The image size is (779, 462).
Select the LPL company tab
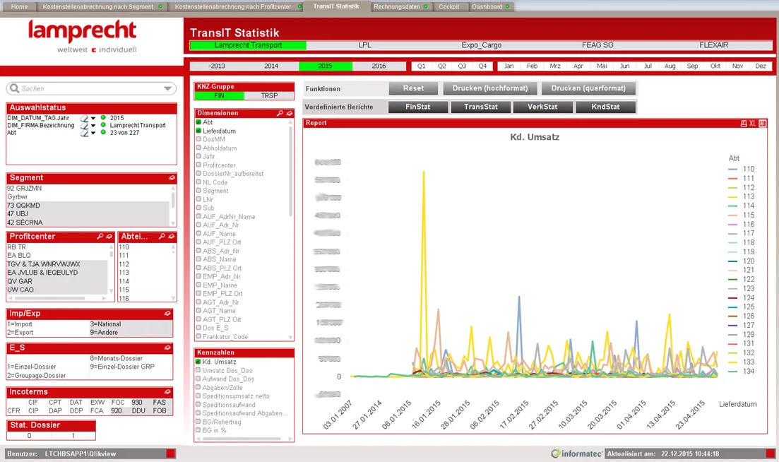coord(364,45)
